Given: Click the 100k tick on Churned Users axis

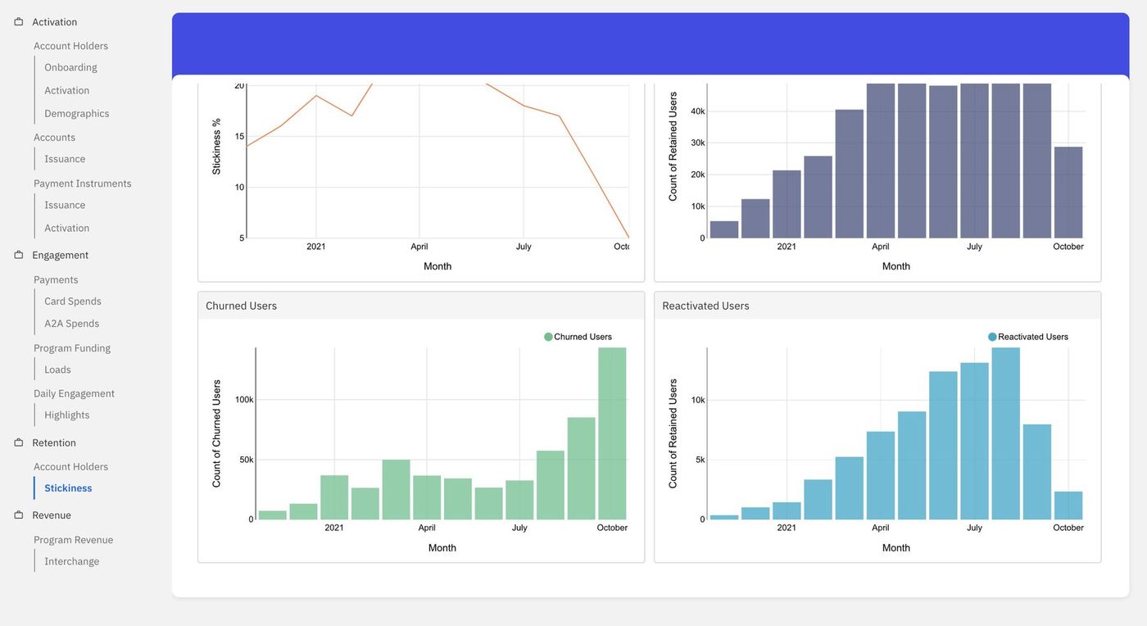Looking at the screenshot, I should point(244,400).
